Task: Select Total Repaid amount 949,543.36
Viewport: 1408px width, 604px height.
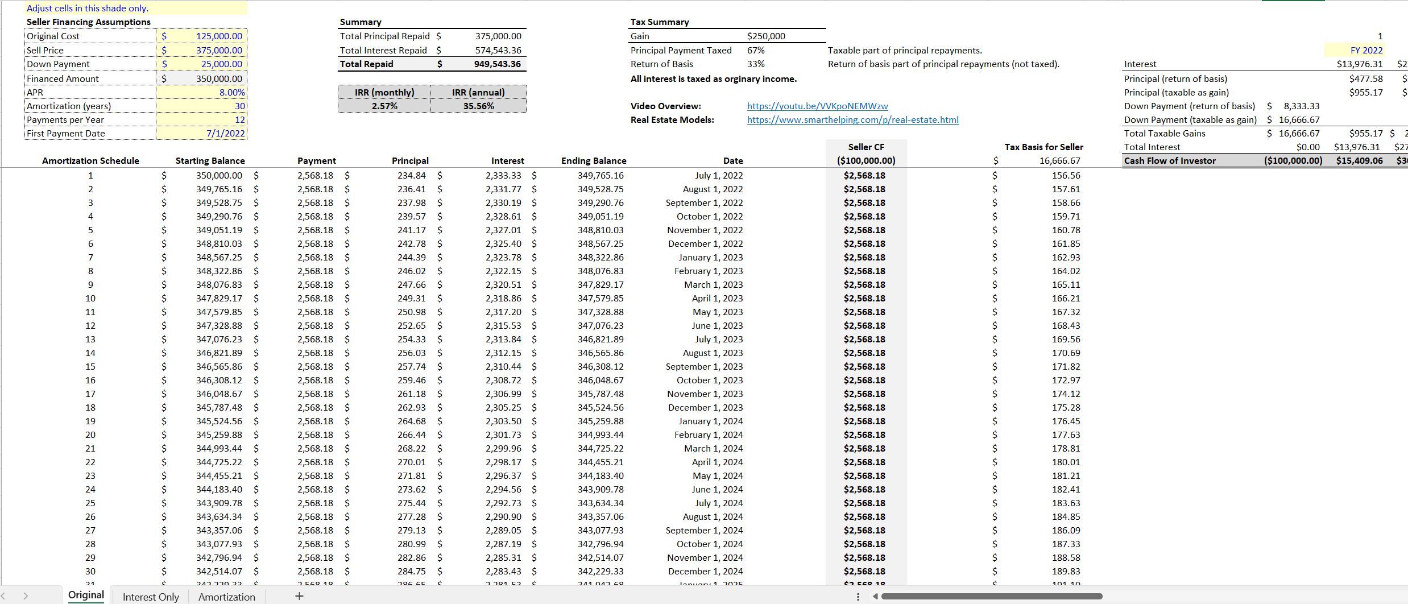Action: (x=481, y=64)
